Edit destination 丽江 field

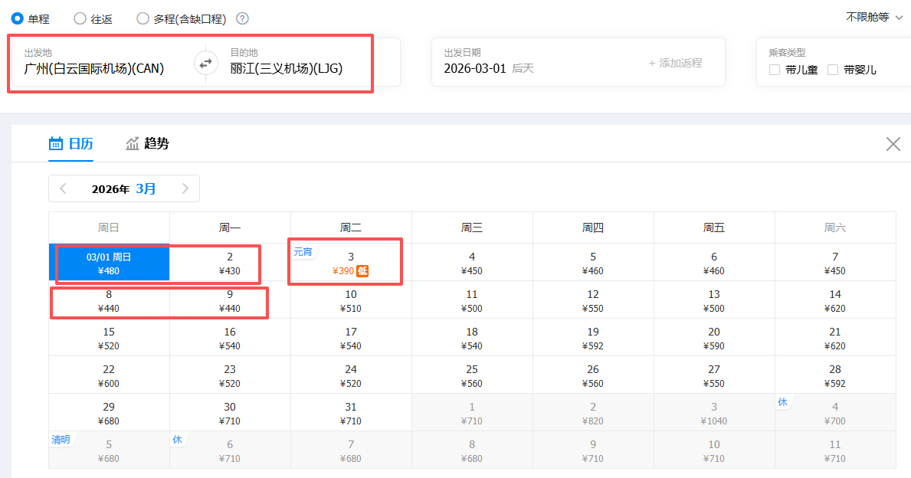(x=287, y=68)
